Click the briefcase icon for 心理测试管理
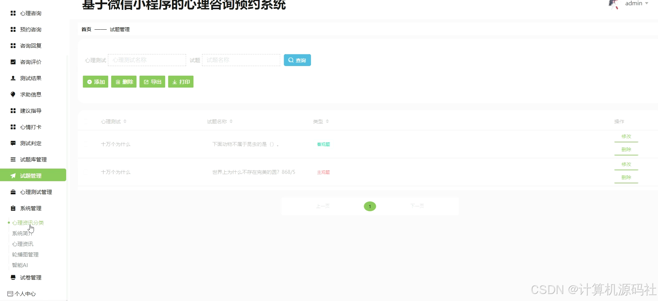The image size is (658, 301). click(x=13, y=192)
